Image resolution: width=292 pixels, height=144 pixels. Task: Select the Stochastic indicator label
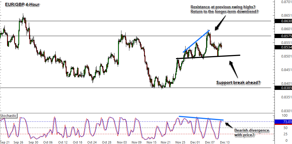tap(8, 116)
